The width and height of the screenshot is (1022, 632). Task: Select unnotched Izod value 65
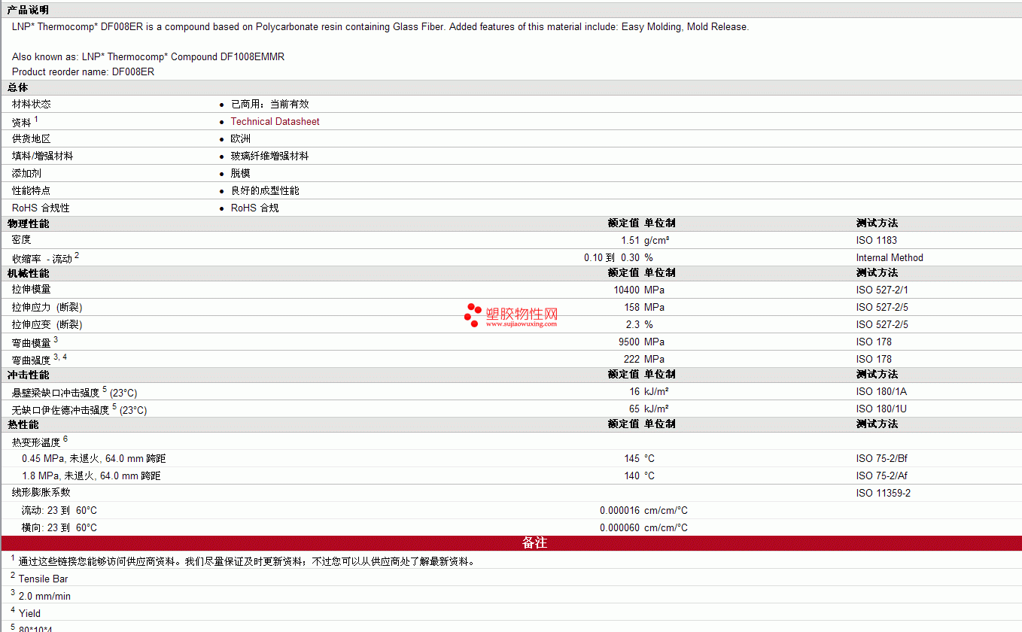coord(634,409)
